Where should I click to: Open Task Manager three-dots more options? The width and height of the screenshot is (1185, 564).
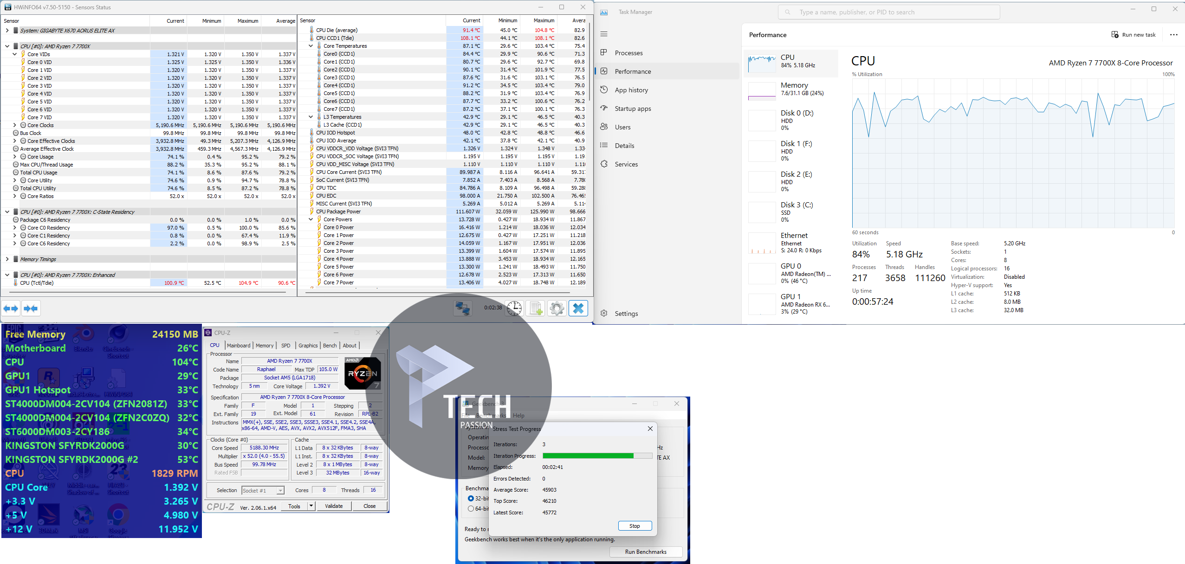point(1173,35)
